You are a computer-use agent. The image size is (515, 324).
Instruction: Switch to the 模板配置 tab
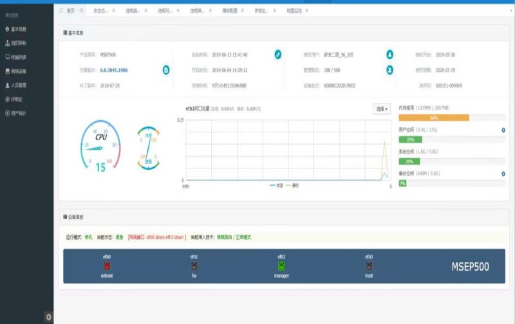tap(230, 10)
